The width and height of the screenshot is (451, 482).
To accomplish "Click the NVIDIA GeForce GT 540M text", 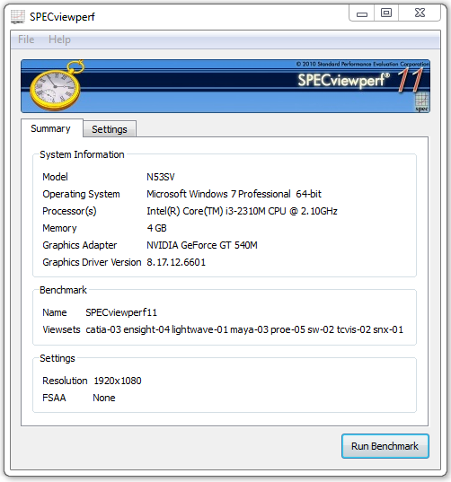I will click(x=202, y=245).
